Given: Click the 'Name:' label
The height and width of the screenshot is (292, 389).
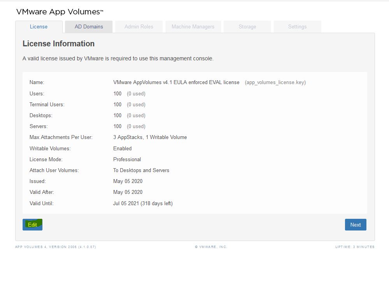Looking at the screenshot, I should [37, 83].
